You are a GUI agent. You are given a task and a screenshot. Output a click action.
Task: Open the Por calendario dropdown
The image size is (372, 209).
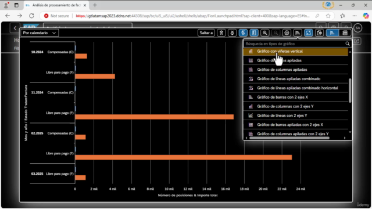click(x=40, y=33)
